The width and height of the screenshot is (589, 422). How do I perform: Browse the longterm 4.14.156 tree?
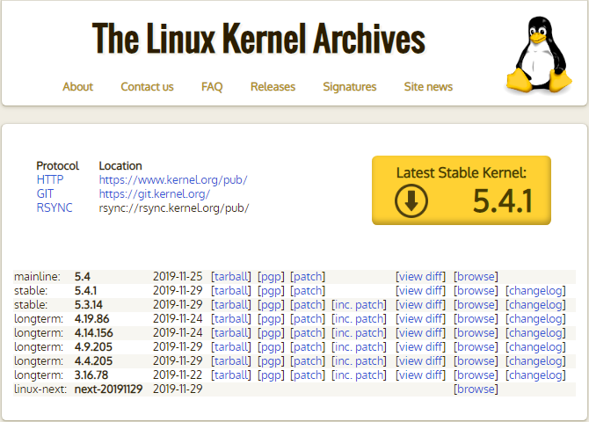476,333
